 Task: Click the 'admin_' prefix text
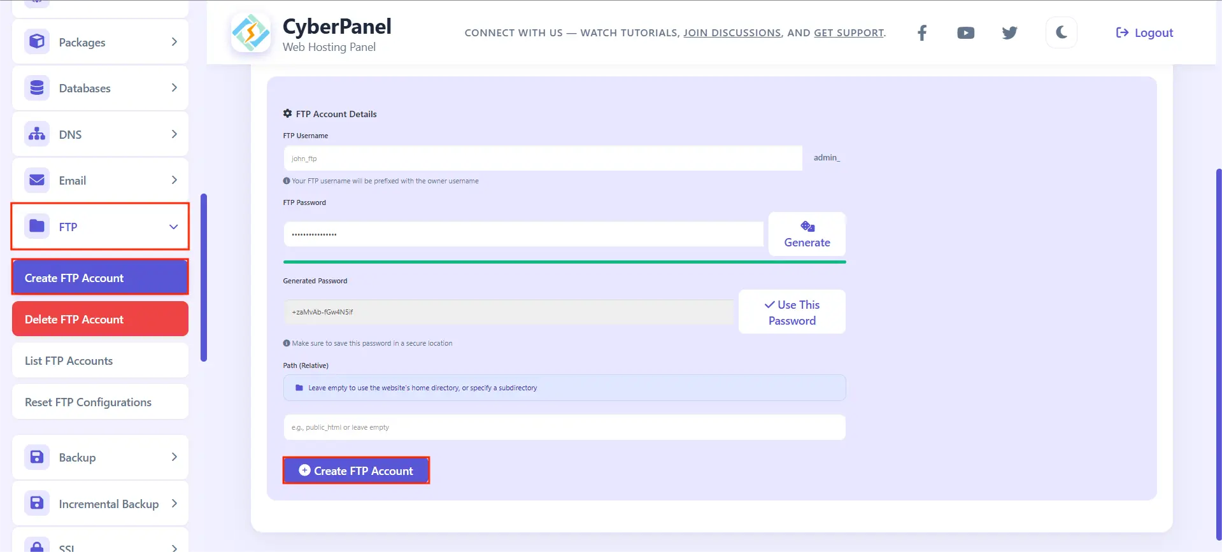click(827, 157)
